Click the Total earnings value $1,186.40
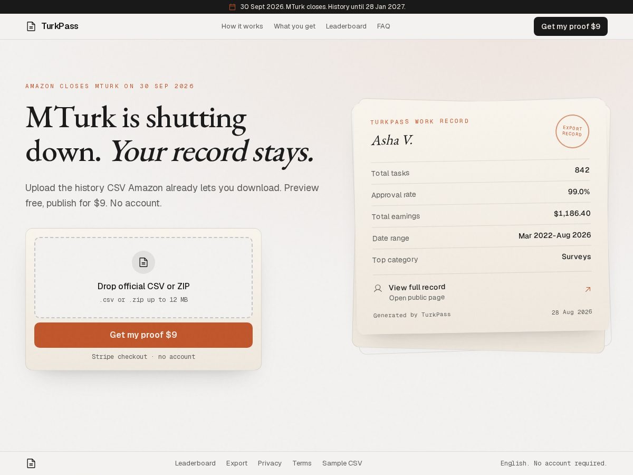The image size is (633, 475). (572, 213)
